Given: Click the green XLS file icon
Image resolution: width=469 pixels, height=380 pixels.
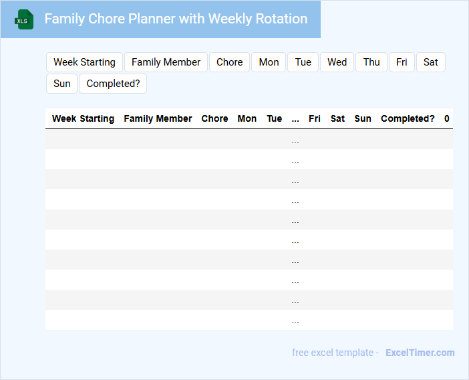Looking at the screenshot, I should click(x=24, y=19).
